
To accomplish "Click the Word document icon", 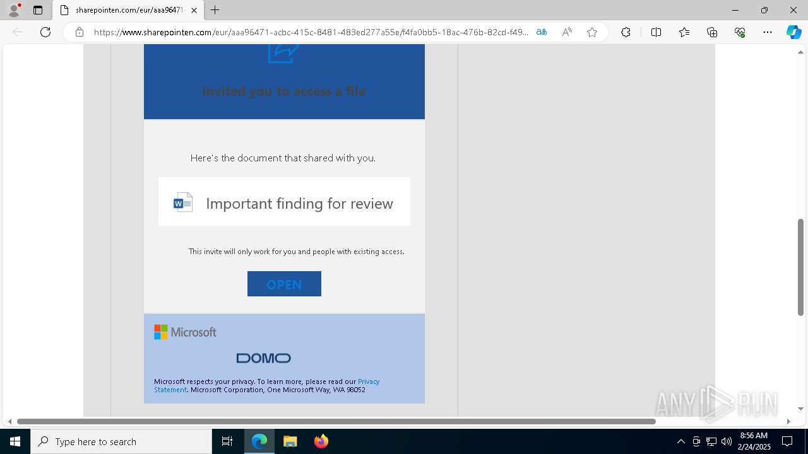I will 182,202.
